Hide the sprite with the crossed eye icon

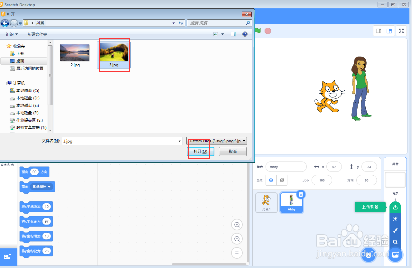(282, 180)
